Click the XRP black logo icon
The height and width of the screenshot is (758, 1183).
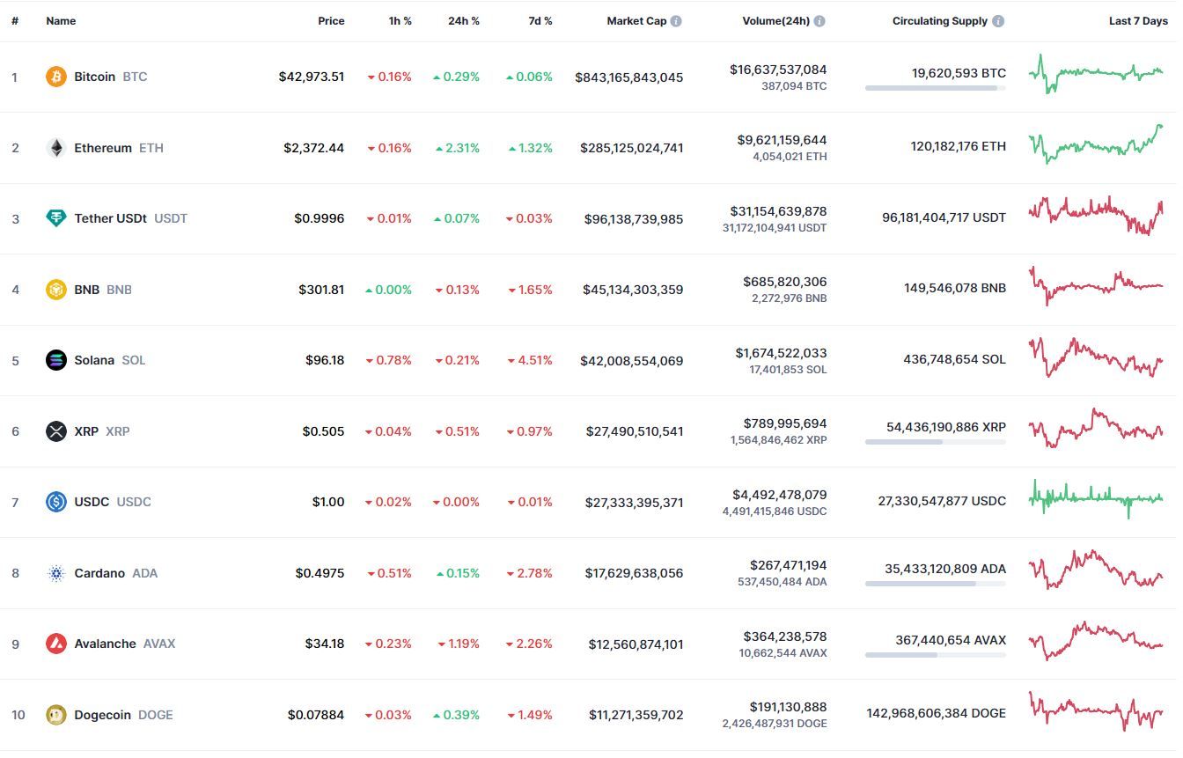point(56,431)
